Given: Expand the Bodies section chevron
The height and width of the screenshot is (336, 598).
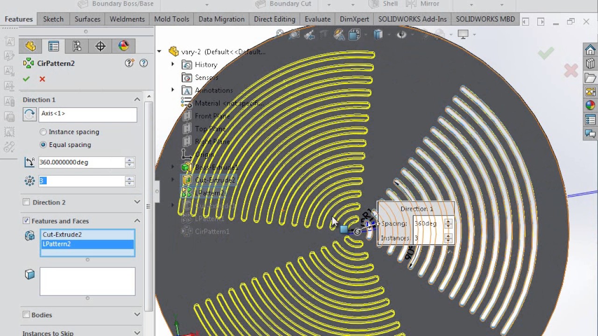Looking at the screenshot, I should pyautogui.click(x=137, y=315).
